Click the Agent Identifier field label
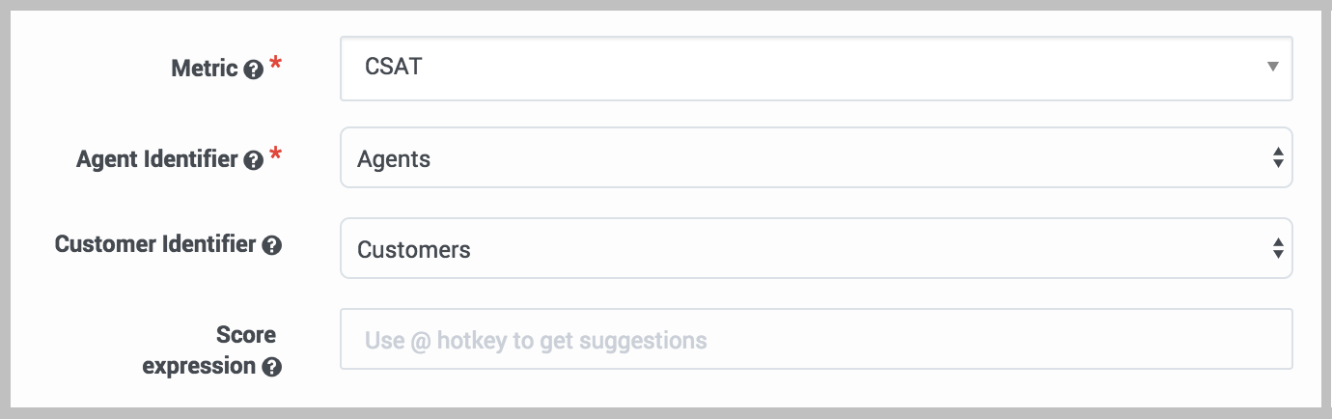The height and width of the screenshot is (419, 1332). click(156, 159)
